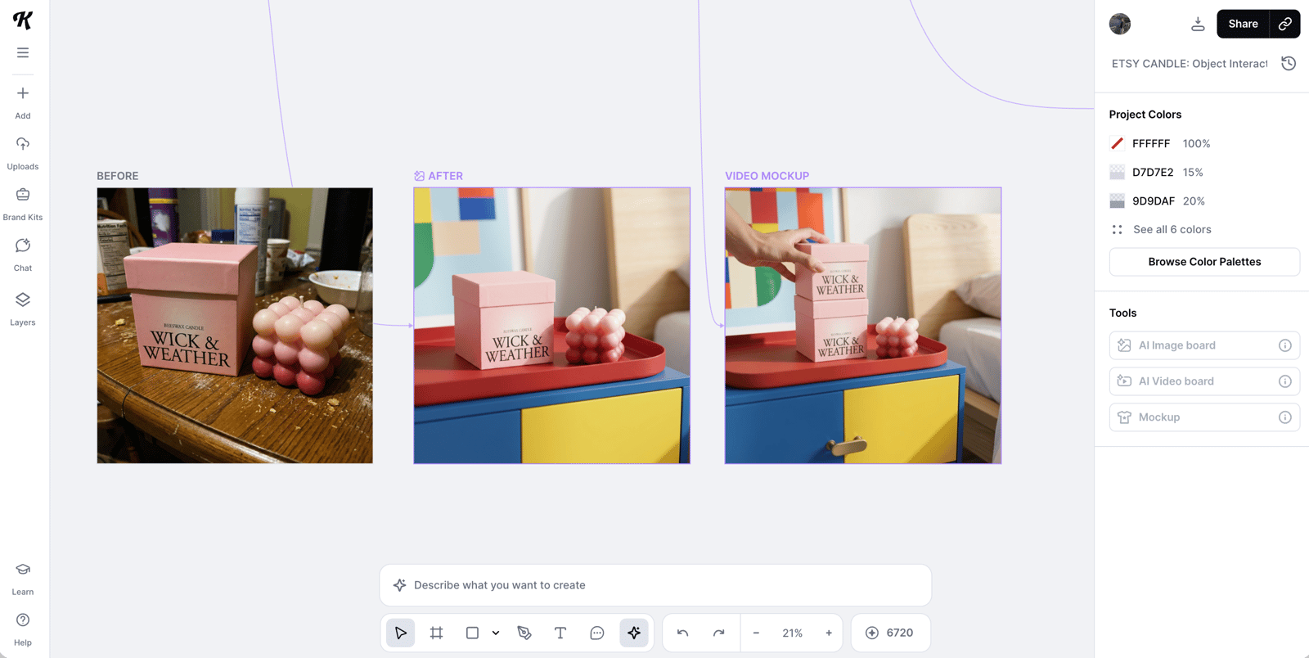
Task: Expand See all 6 colors
Action: click(1171, 230)
